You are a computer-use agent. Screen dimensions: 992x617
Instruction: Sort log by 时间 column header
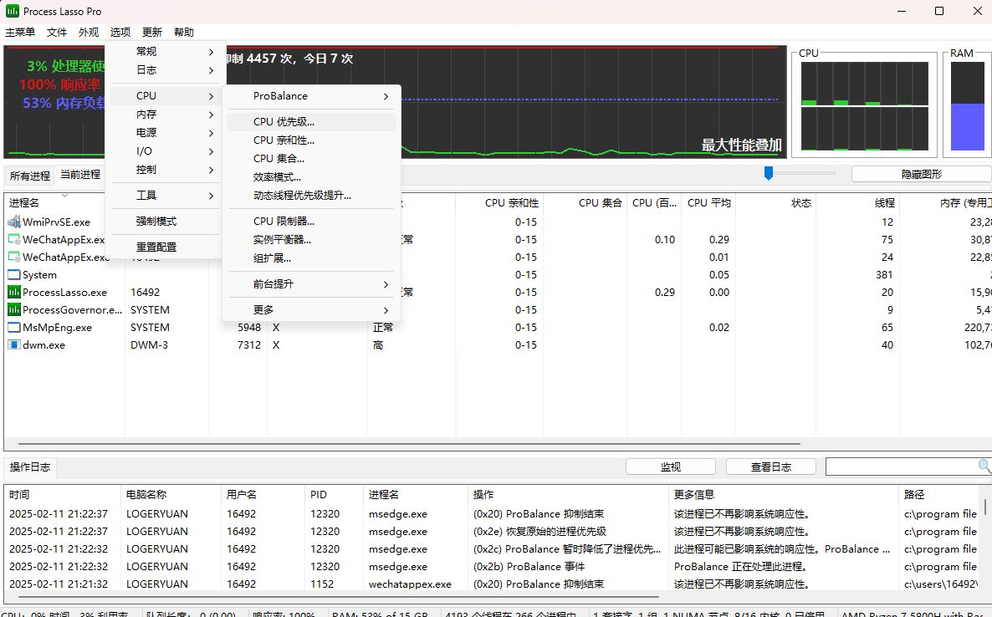62,494
